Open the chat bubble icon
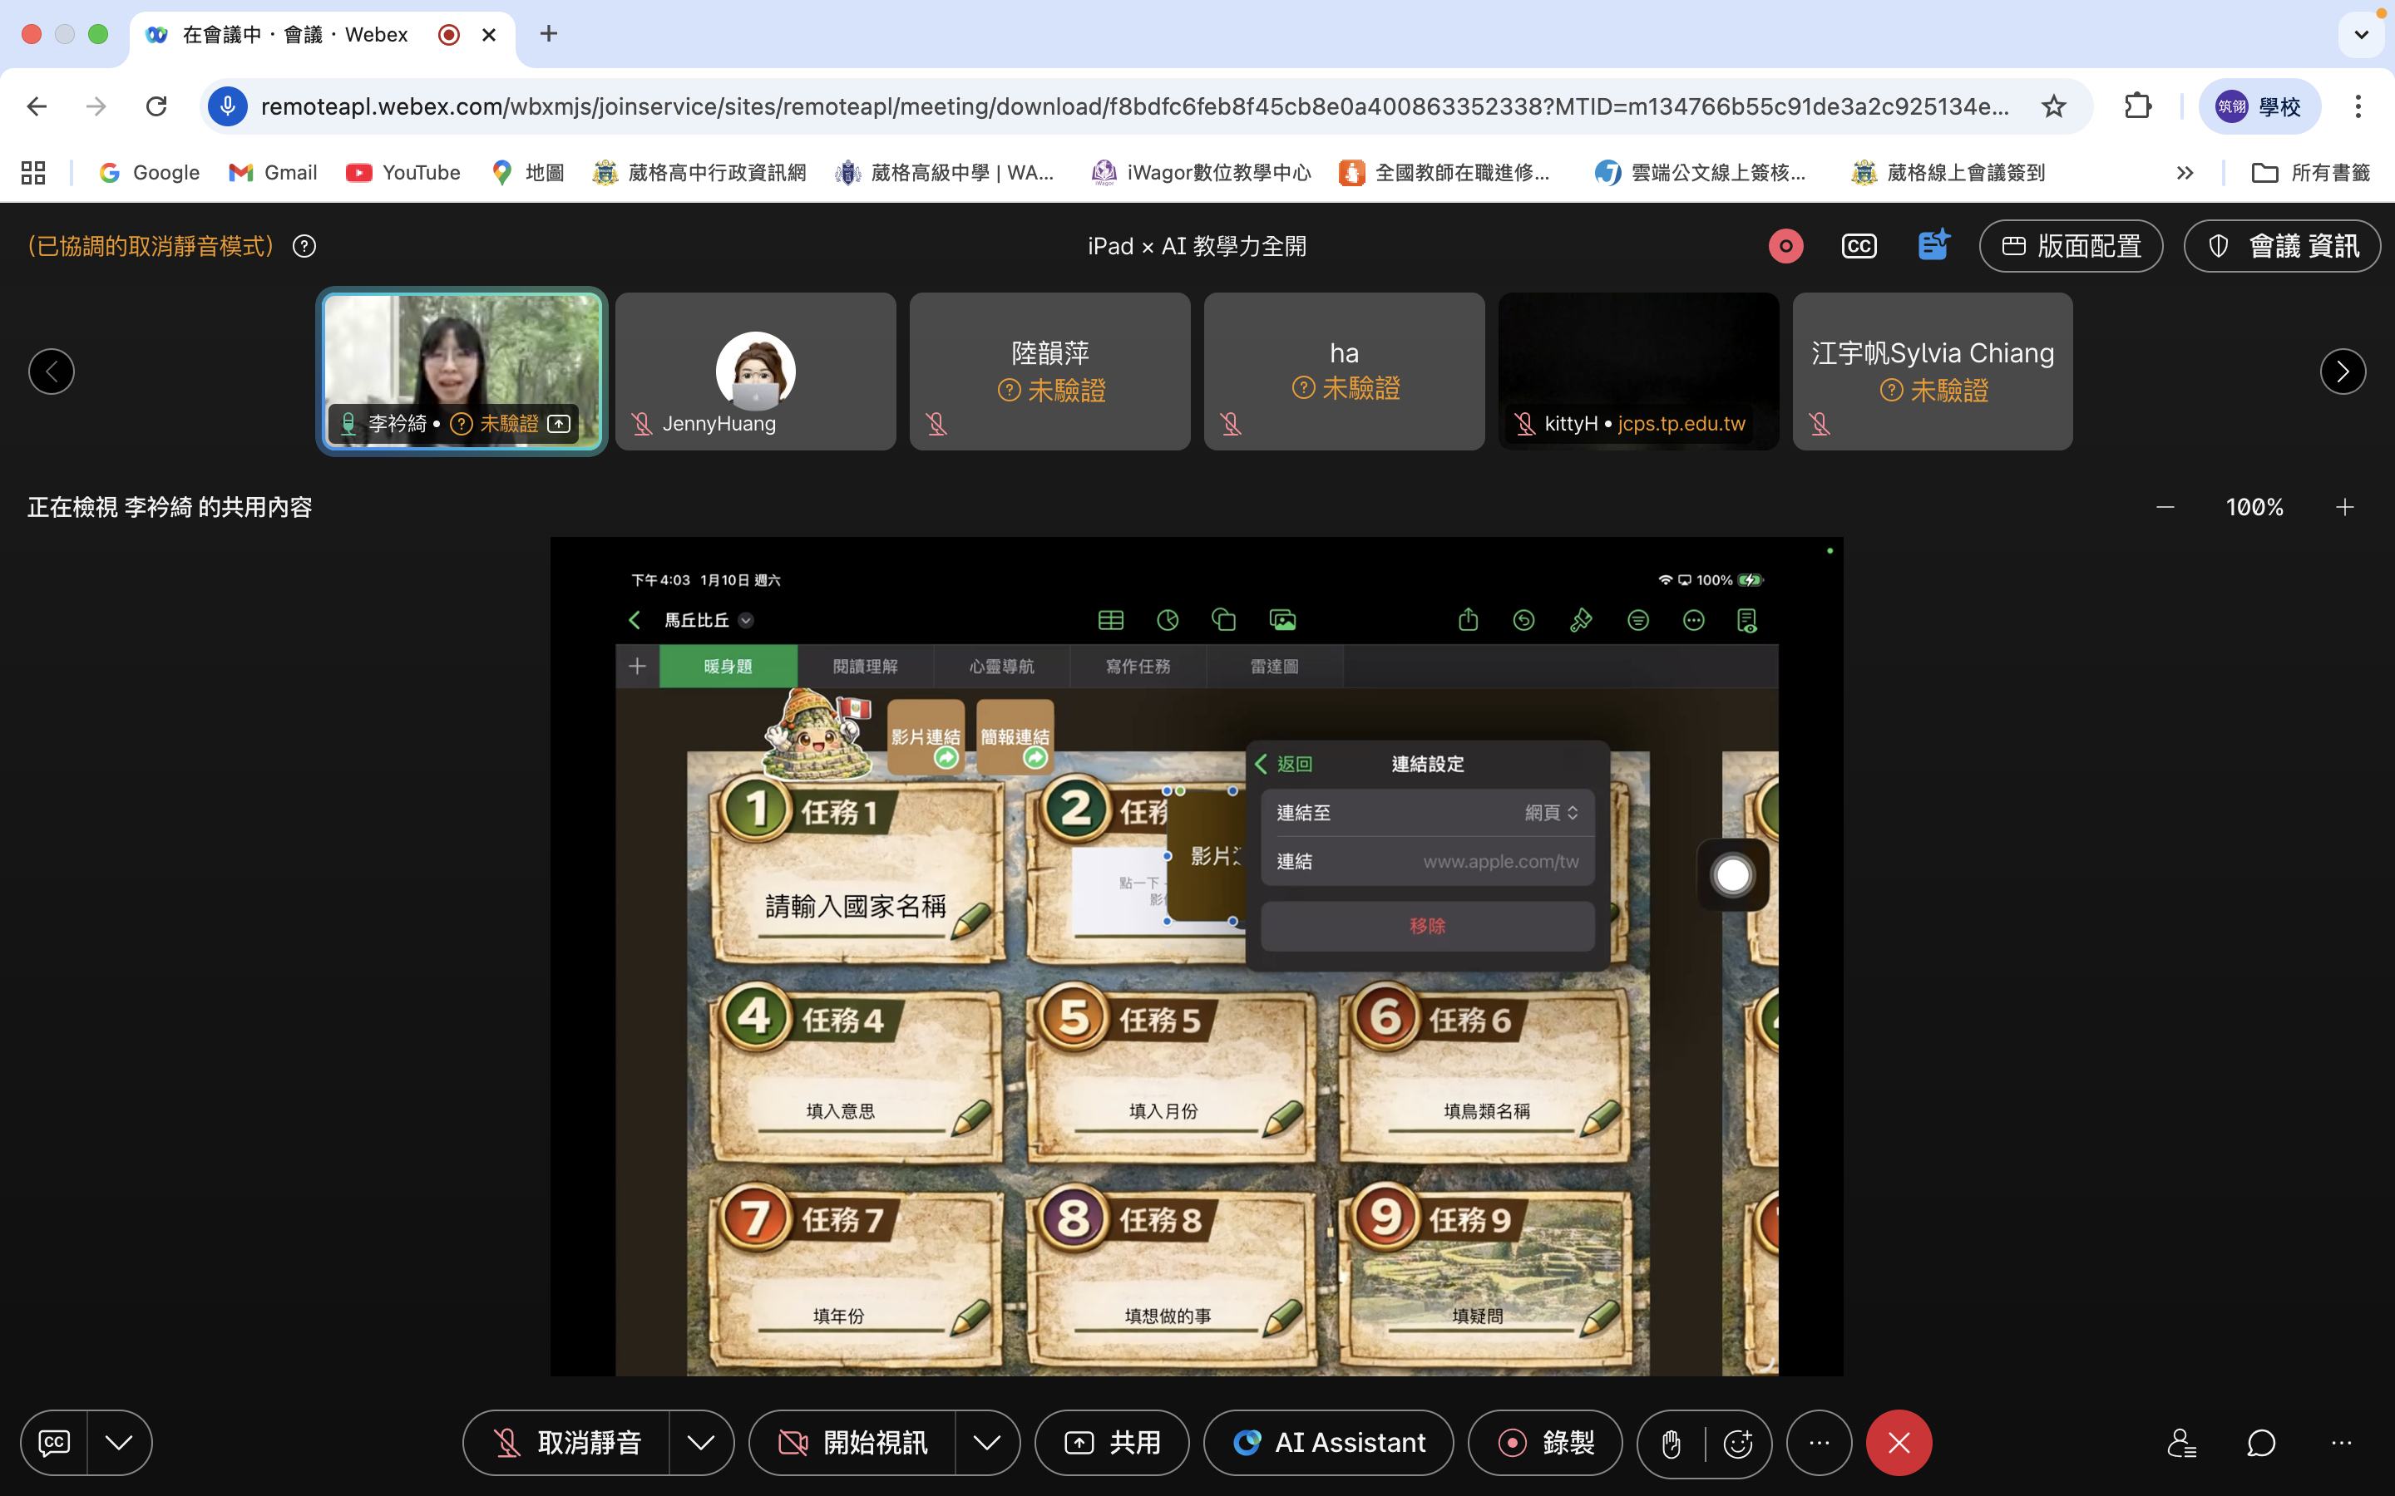 [2260, 1444]
